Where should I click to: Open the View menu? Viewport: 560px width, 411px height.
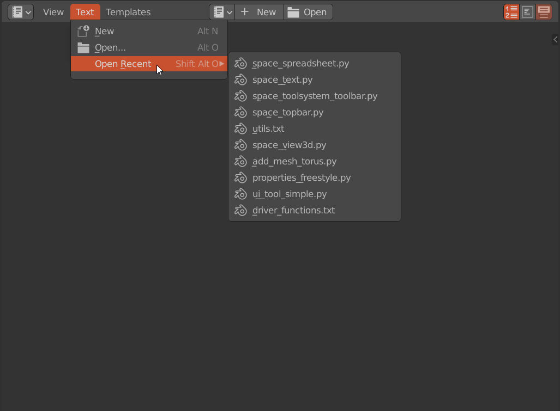pos(53,12)
